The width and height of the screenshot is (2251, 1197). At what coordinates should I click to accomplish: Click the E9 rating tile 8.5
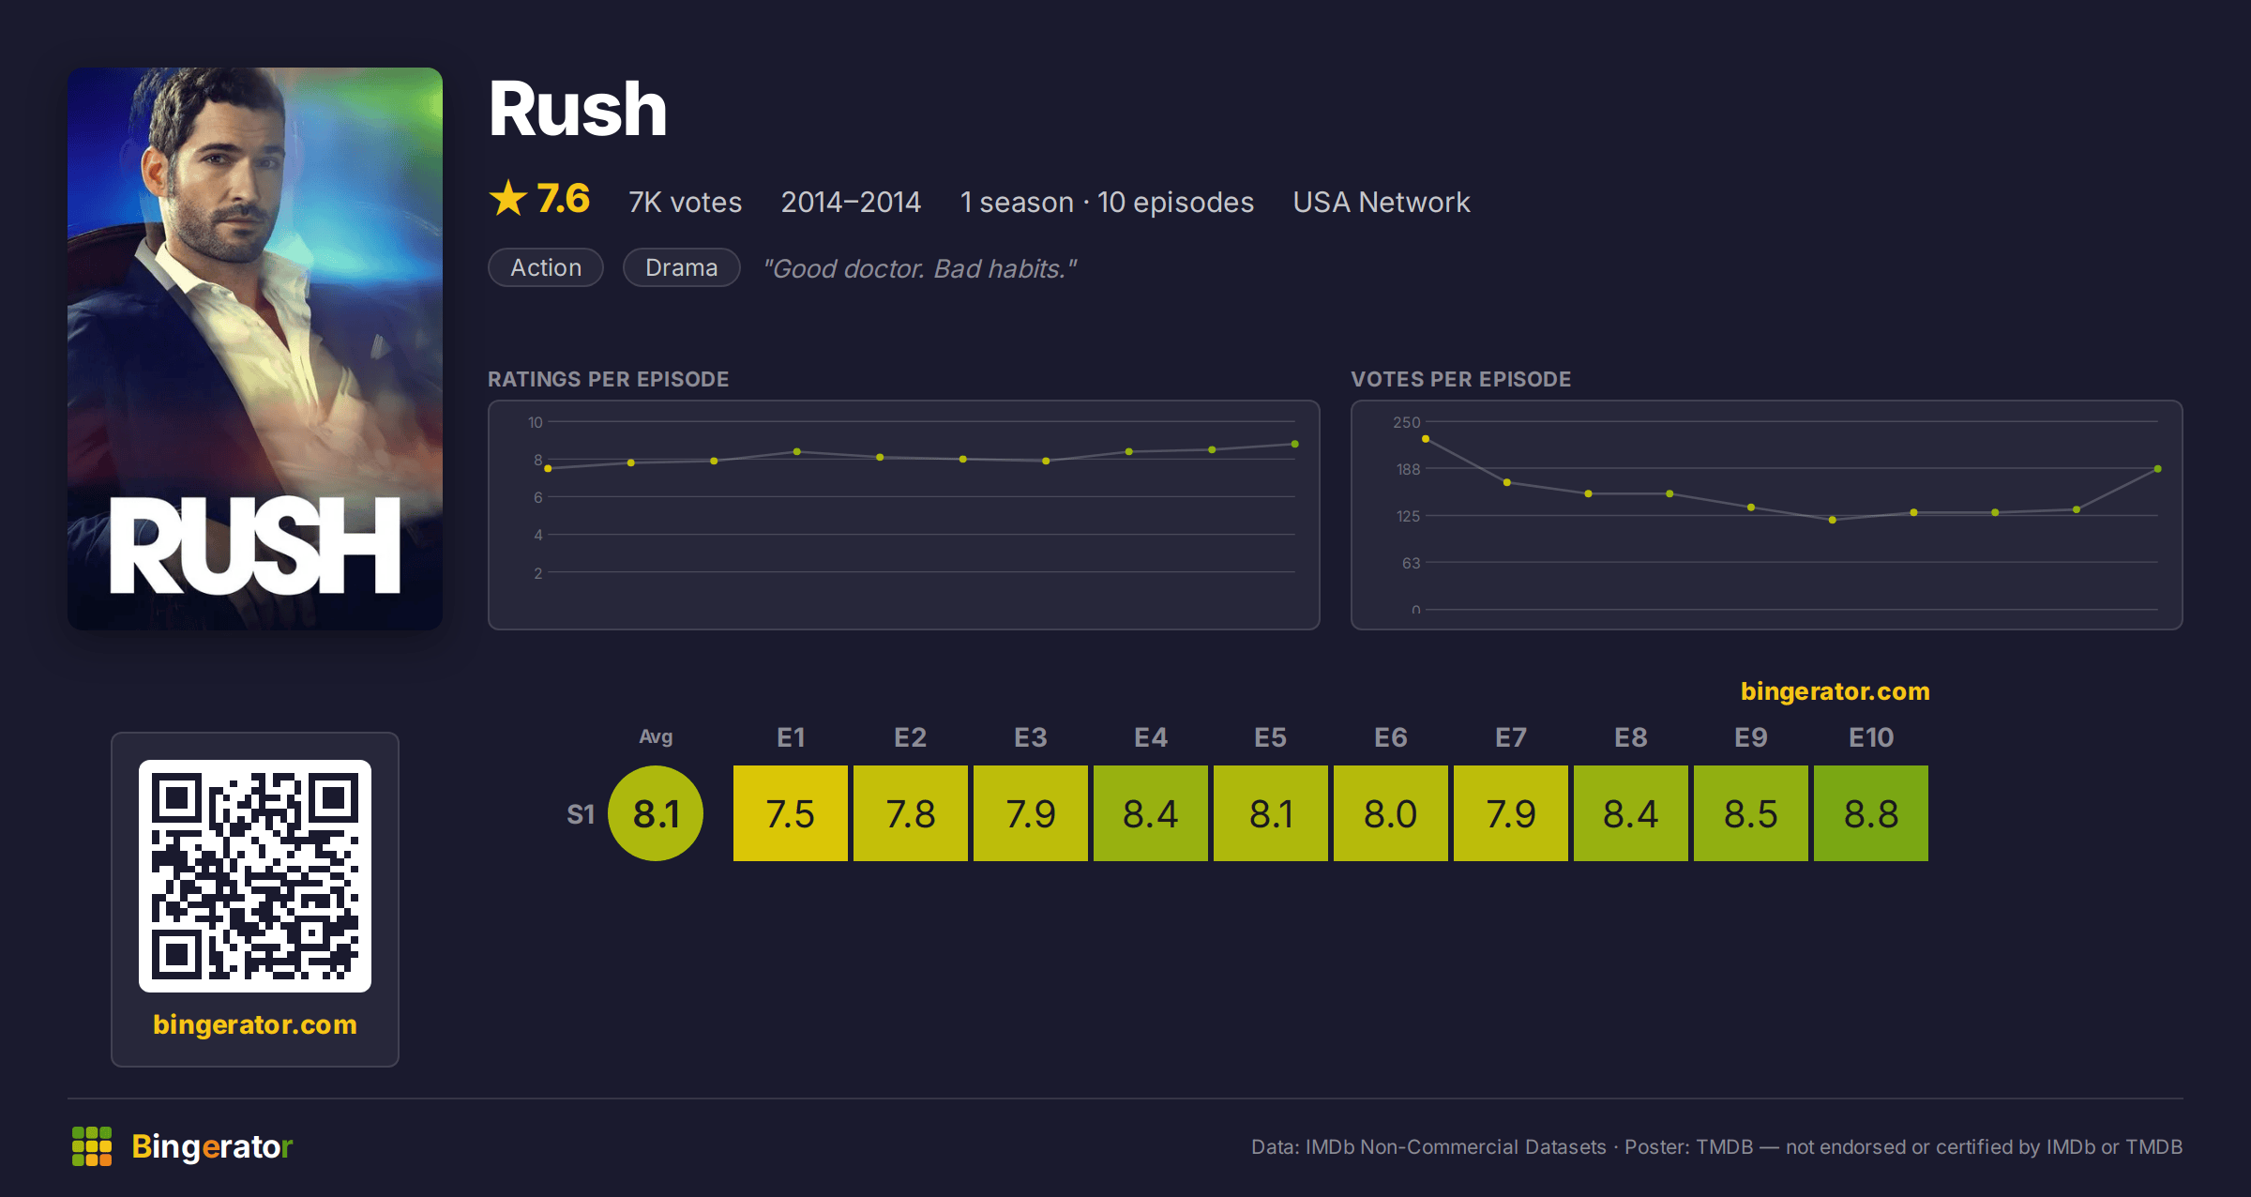click(1751, 813)
